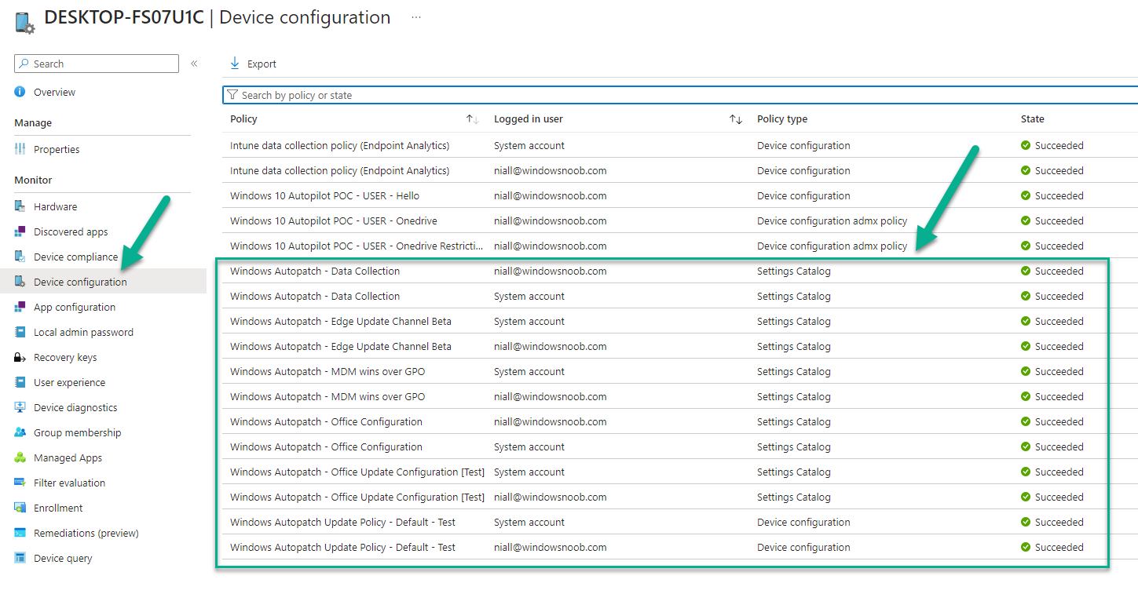
Task: Go to Discovered apps
Action: [x=71, y=231]
